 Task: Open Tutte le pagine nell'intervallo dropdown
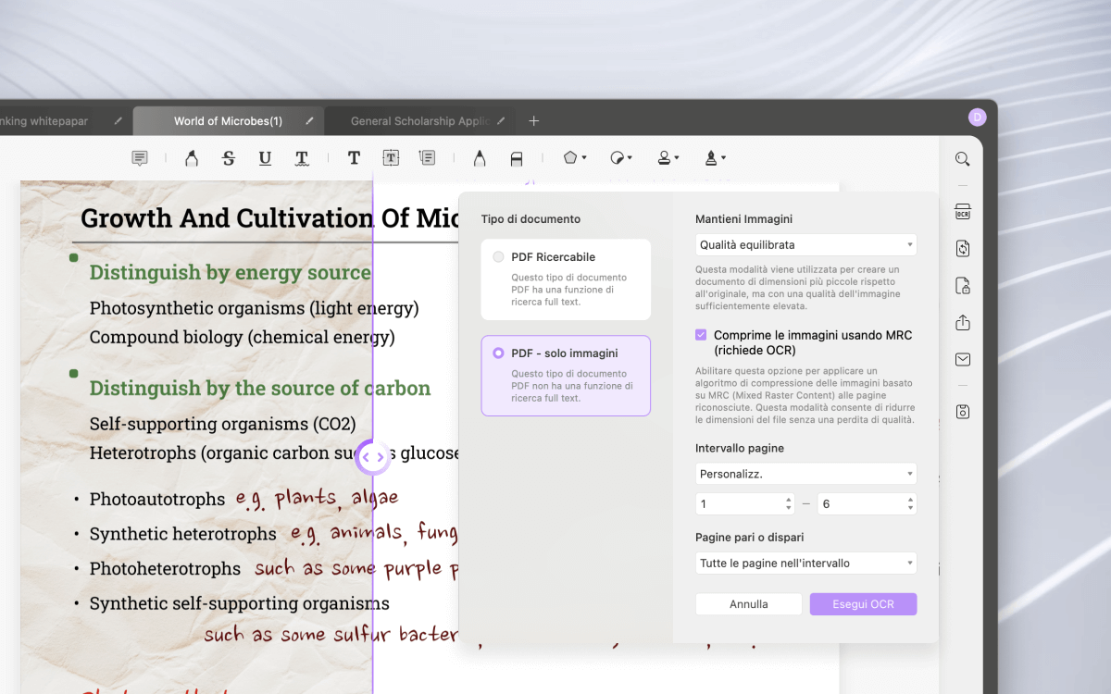click(x=805, y=563)
